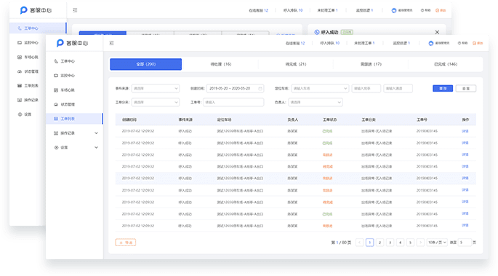Click the blue 查询 button

pyautogui.click(x=443, y=88)
